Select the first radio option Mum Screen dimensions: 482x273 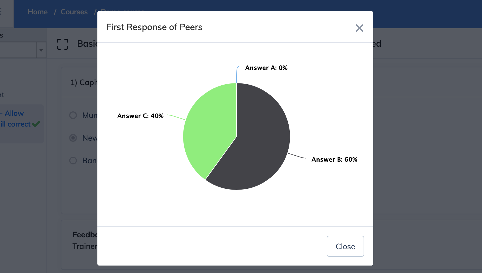[x=73, y=115]
